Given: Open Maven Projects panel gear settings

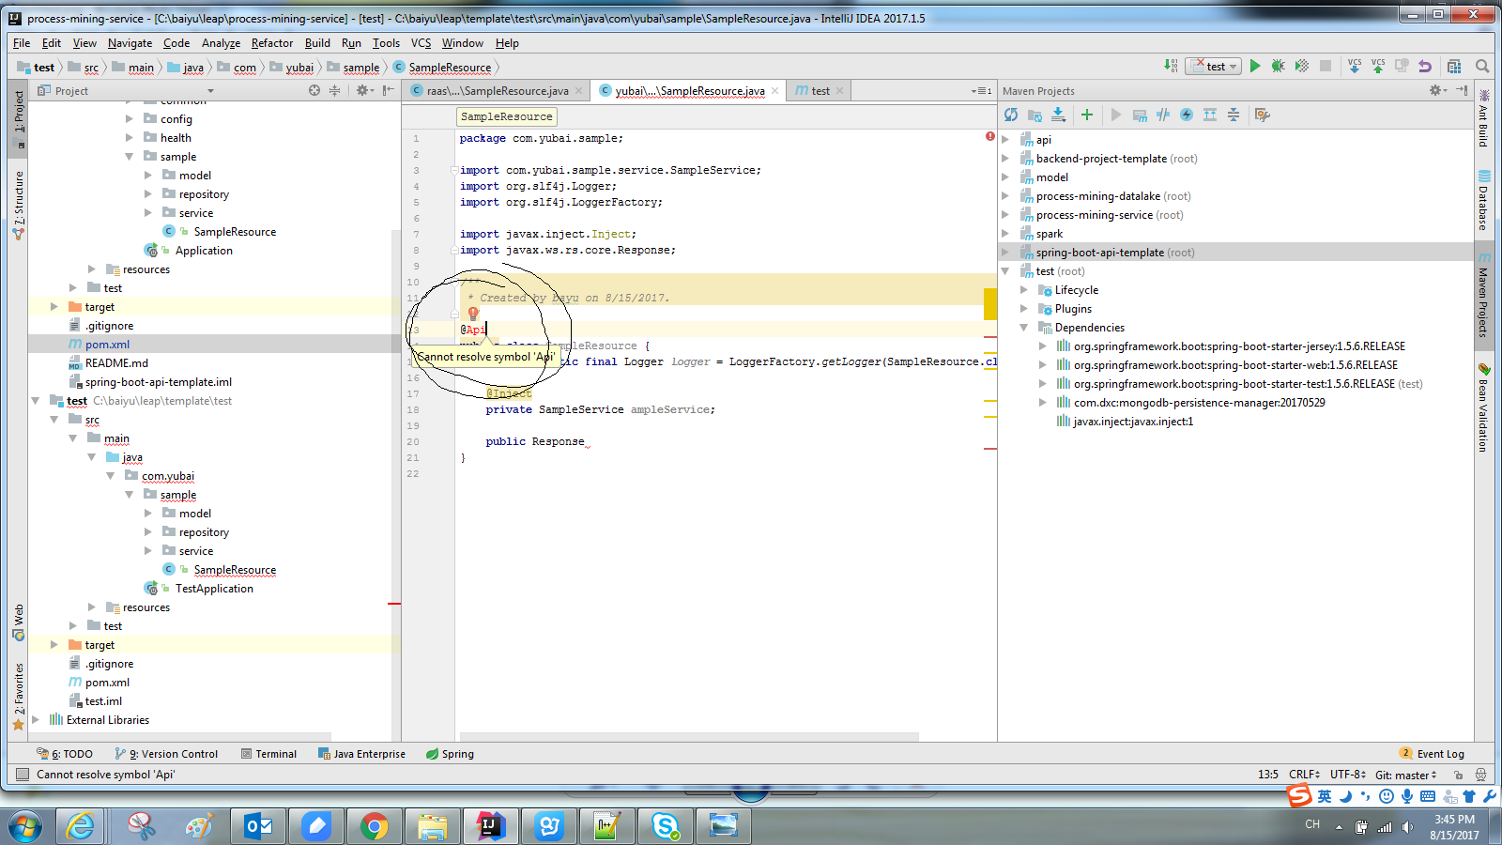Looking at the screenshot, I should point(1436,90).
